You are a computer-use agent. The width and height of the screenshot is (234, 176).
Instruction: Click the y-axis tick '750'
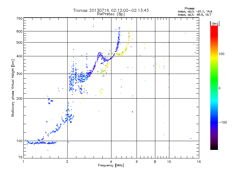19,18
